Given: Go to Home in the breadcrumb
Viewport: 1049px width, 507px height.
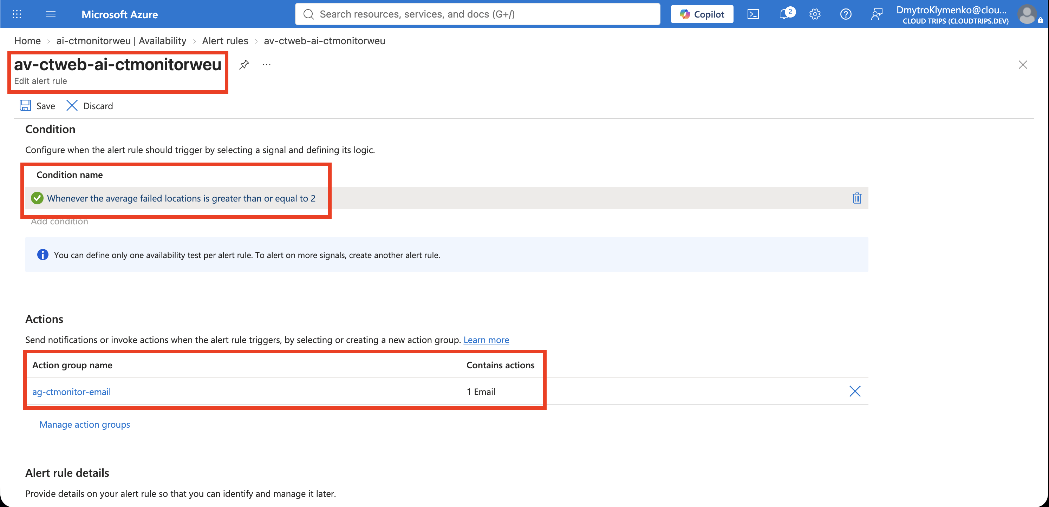Looking at the screenshot, I should pos(27,41).
